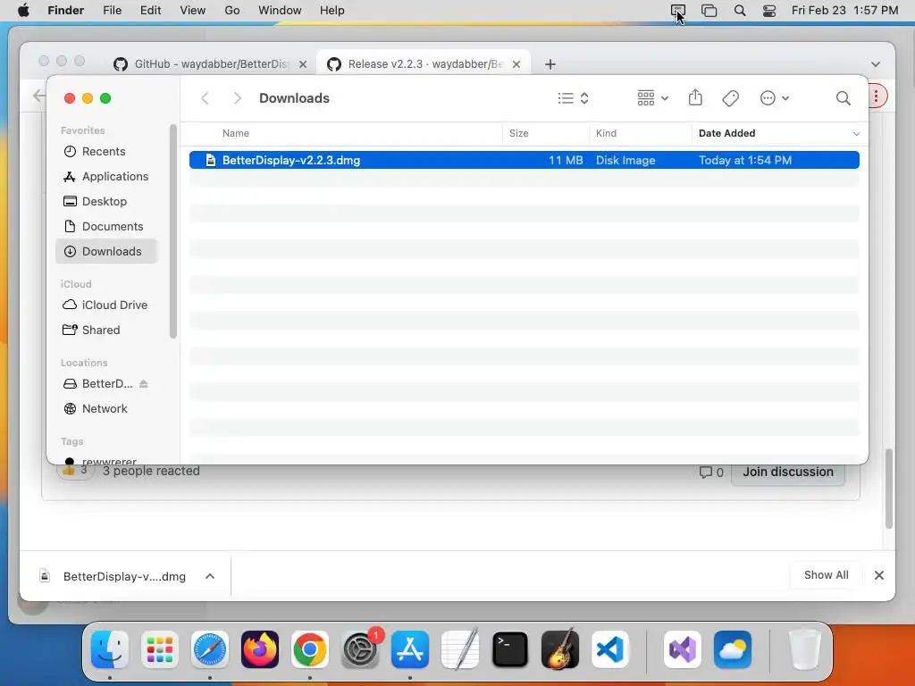
Task: Toggle the Date Added sort direction chevron
Action: click(x=856, y=134)
